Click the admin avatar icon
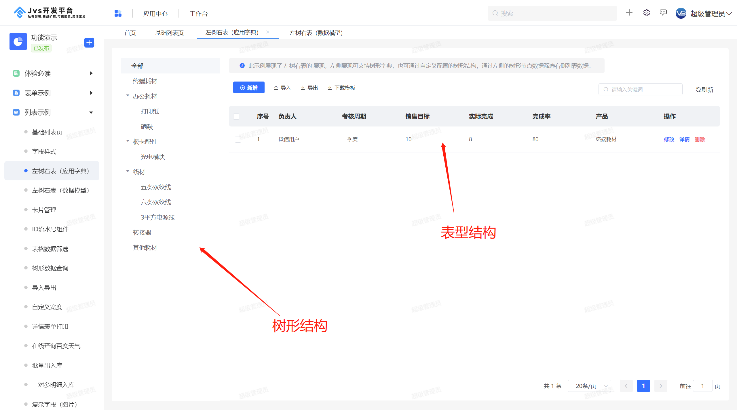Screen dimensions: 737x410 point(681,13)
